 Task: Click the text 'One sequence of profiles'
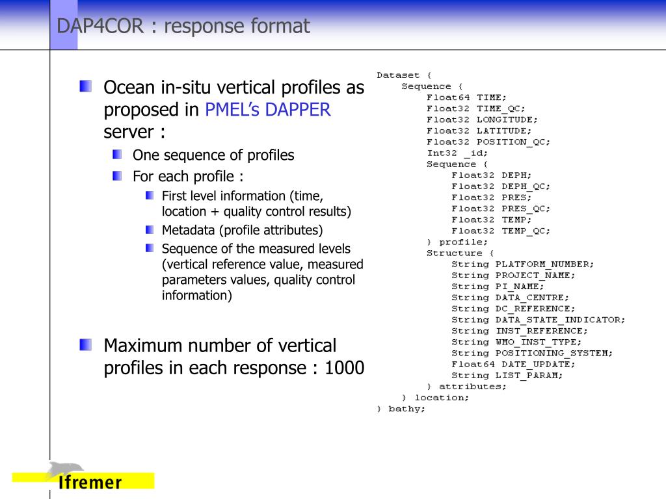(213, 155)
